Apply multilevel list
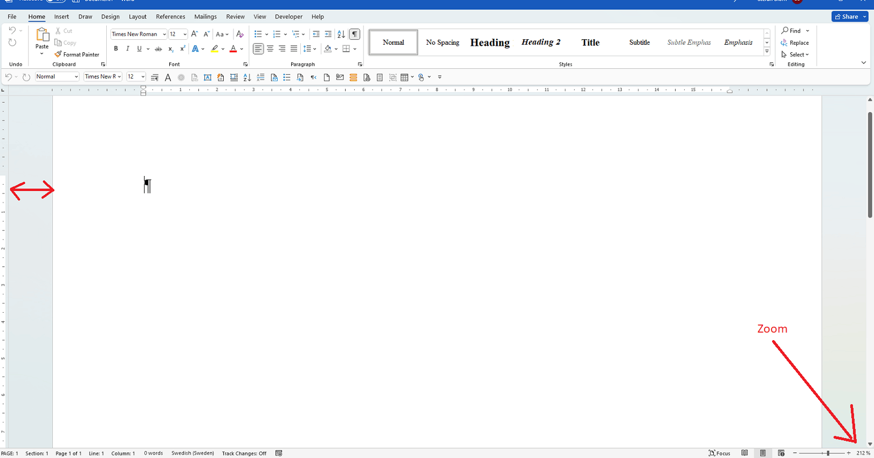The height and width of the screenshot is (458, 874). (x=295, y=34)
